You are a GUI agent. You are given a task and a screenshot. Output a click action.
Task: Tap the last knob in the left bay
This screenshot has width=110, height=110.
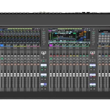point(38,54)
